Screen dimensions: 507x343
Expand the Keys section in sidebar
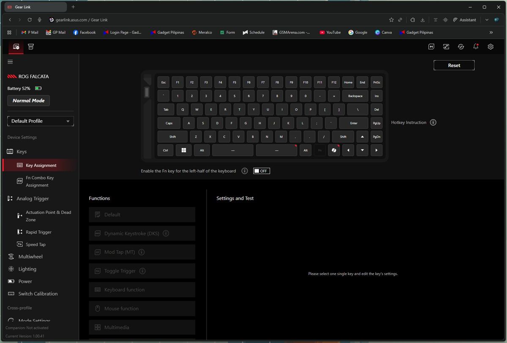click(22, 152)
